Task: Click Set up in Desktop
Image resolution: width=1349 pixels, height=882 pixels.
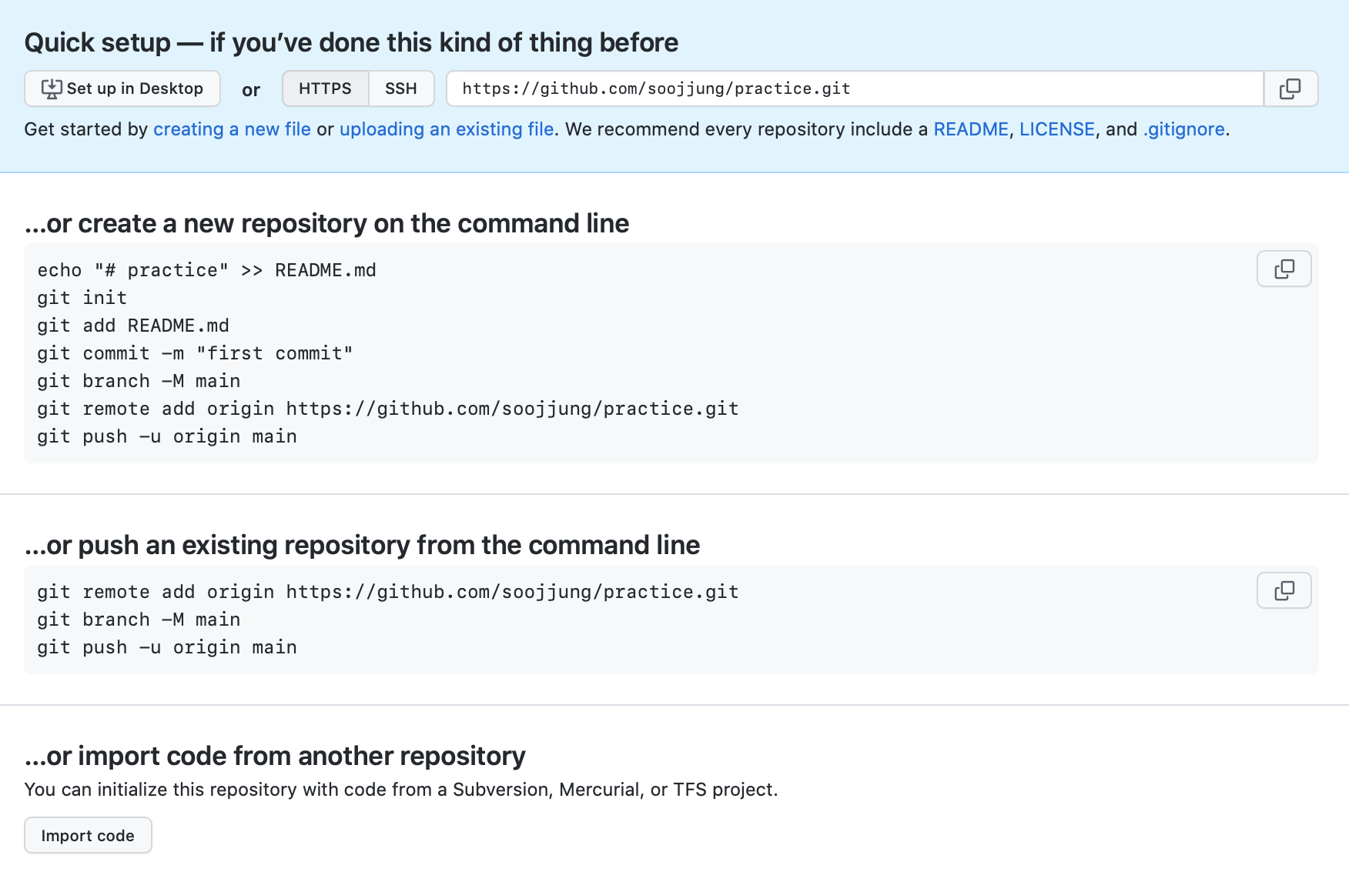Action: [122, 88]
